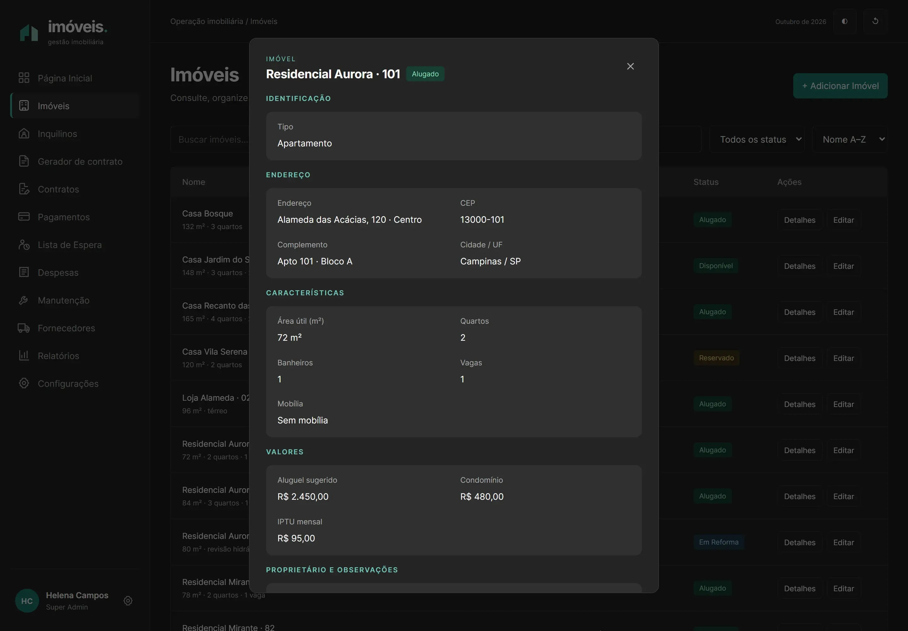Click the refresh icon in the top bar

pos(875,21)
